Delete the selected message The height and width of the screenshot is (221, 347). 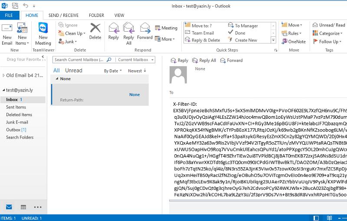click(x=95, y=31)
